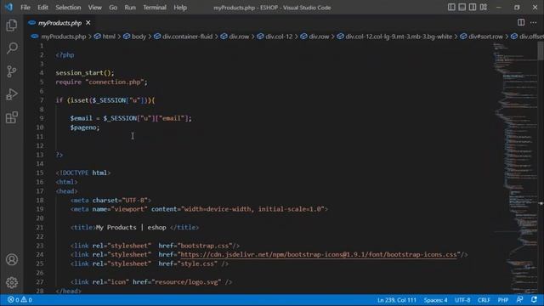Open the Extensions view
The width and height of the screenshot is (544, 306).
(x=11, y=117)
